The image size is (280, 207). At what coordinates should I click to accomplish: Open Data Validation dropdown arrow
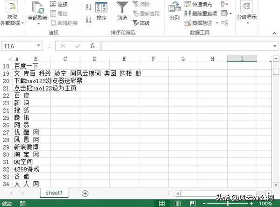click(217, 23)
